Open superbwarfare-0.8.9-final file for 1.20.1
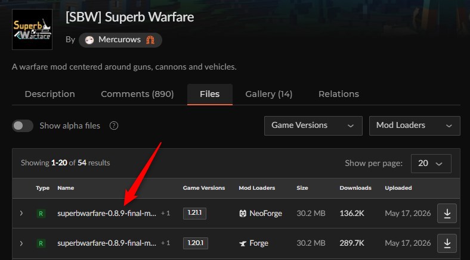 coord(107,243)
